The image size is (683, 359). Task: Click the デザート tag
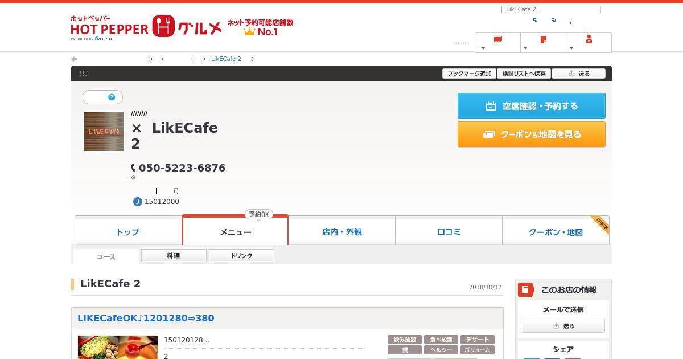click(x=477, y=340)
